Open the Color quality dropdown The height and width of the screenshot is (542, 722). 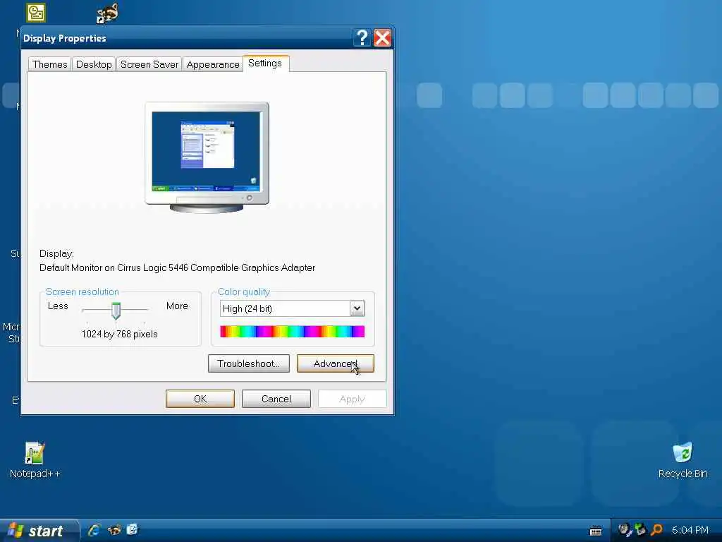(357, 308)
